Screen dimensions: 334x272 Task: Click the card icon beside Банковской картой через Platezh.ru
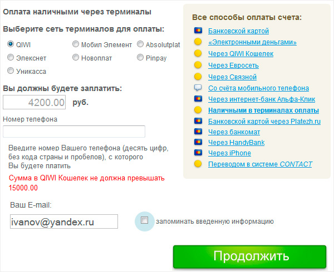coord(198,121)
